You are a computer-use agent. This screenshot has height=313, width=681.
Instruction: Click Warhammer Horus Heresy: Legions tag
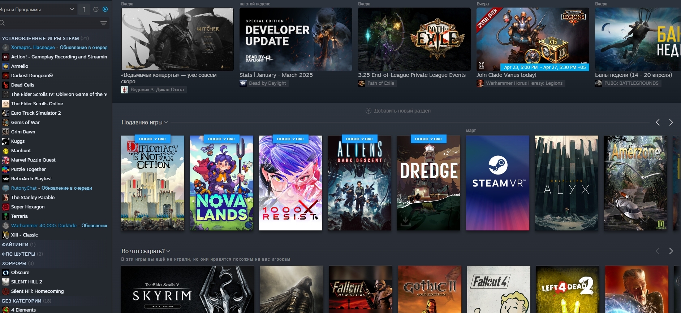coord(521,83)
